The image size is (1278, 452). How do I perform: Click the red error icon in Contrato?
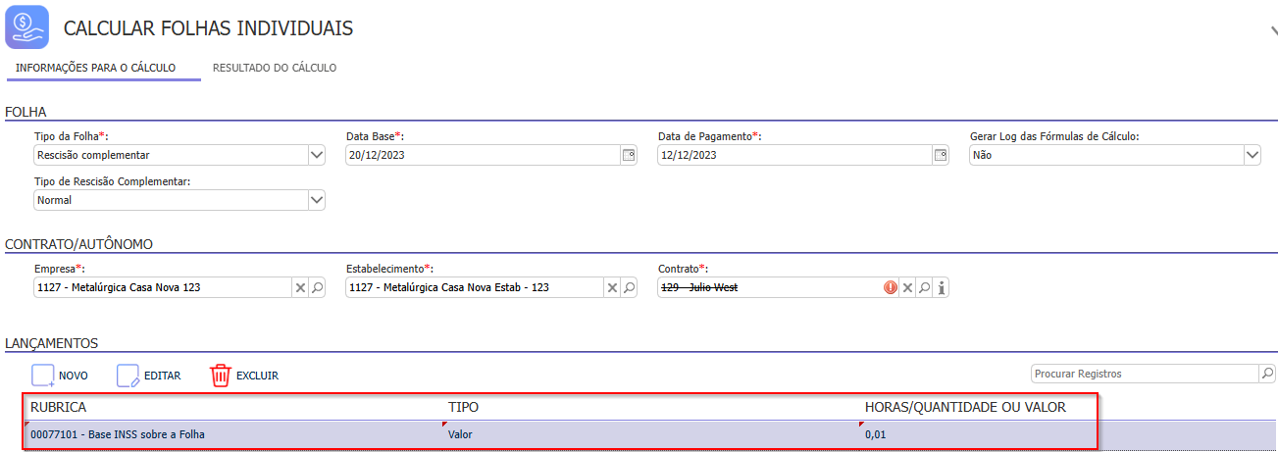coord(891,288)
